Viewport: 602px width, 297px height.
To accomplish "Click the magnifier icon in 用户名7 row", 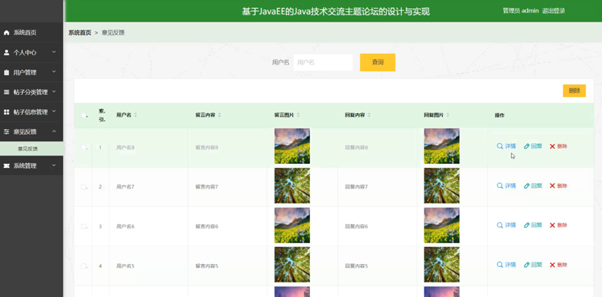I will pyautogui.click(x=499, y=186).
